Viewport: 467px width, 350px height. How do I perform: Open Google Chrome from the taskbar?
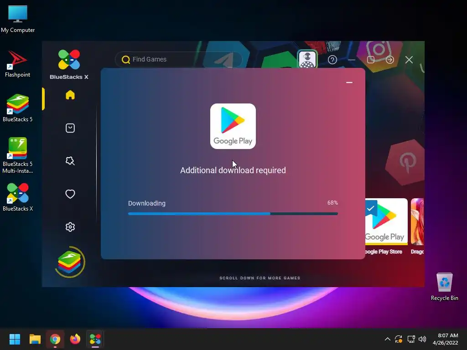tap(55, 339)
